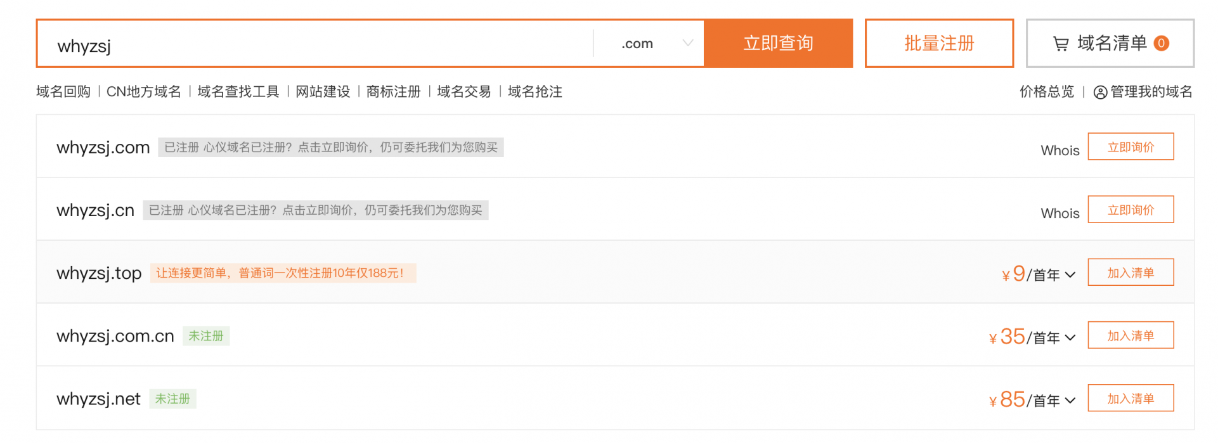Expand price options for whyzsj.net
1218x443 pixels.
[1070, 401]
